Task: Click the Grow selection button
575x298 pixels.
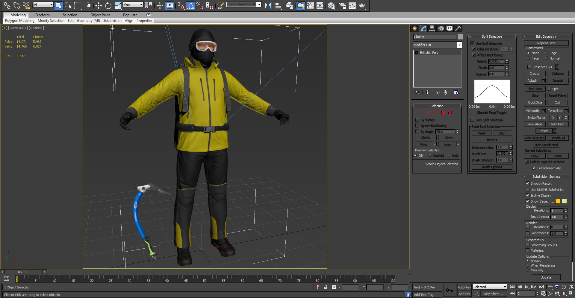Action: [x=449, y=138]
